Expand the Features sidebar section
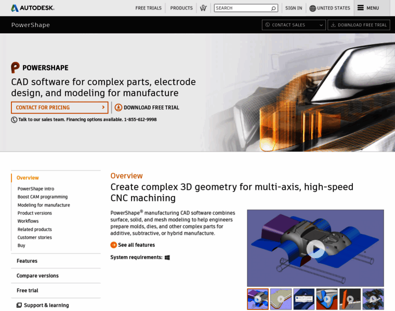Viewport: 395px width, 311px height. pos(27,261)
